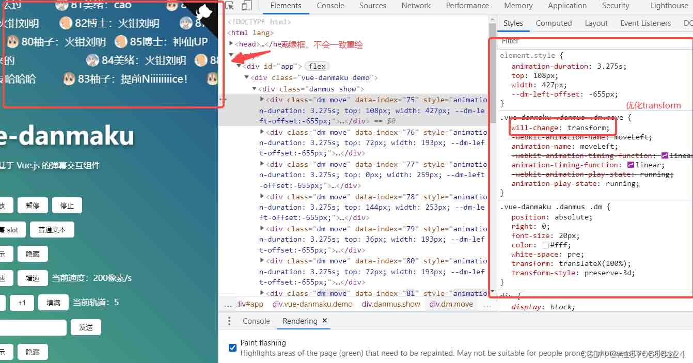Click the 增速 speed-up button

[x=33, y=278]
